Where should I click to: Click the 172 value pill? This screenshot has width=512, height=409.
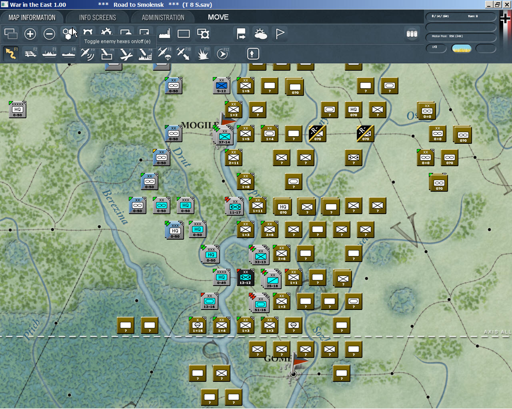pyautogui.click(x=436, y=48)
